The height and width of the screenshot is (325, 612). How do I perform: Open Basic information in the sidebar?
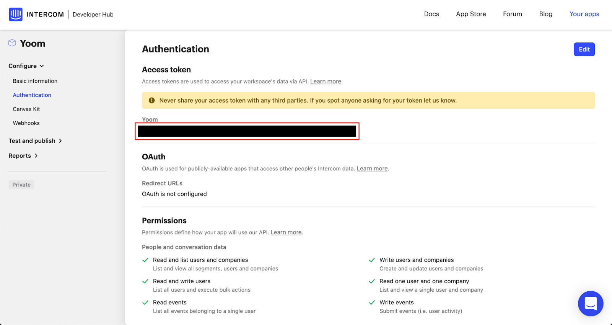35,81
